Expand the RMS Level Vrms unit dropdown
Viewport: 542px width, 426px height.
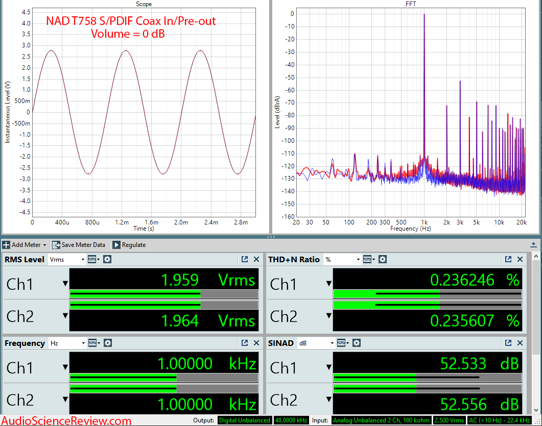point(67,259)
